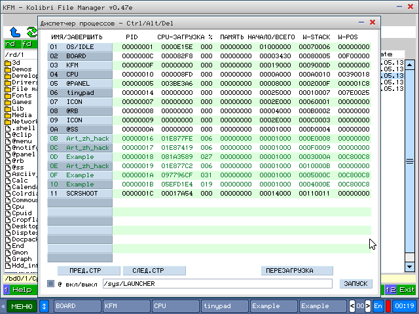Select the rd disk tab
This screenshot has height=314, width=419.
[x=10, y=44]
